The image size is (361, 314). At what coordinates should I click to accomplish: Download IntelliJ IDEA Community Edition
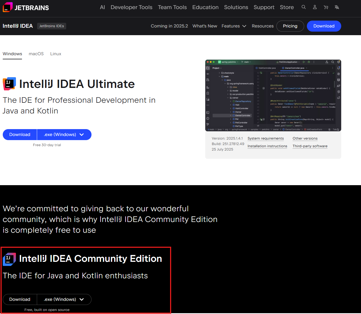coord(20,299)
